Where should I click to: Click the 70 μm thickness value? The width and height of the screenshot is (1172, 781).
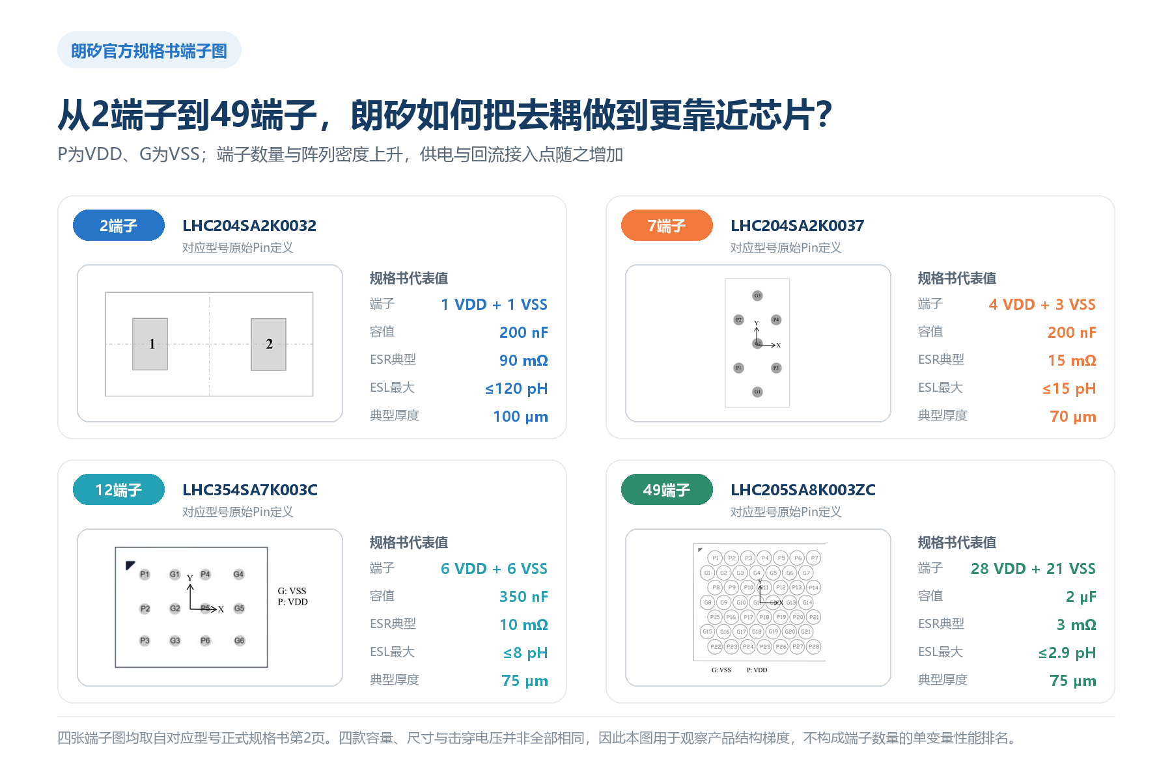pyautogui.click(x=1073, y=417)
